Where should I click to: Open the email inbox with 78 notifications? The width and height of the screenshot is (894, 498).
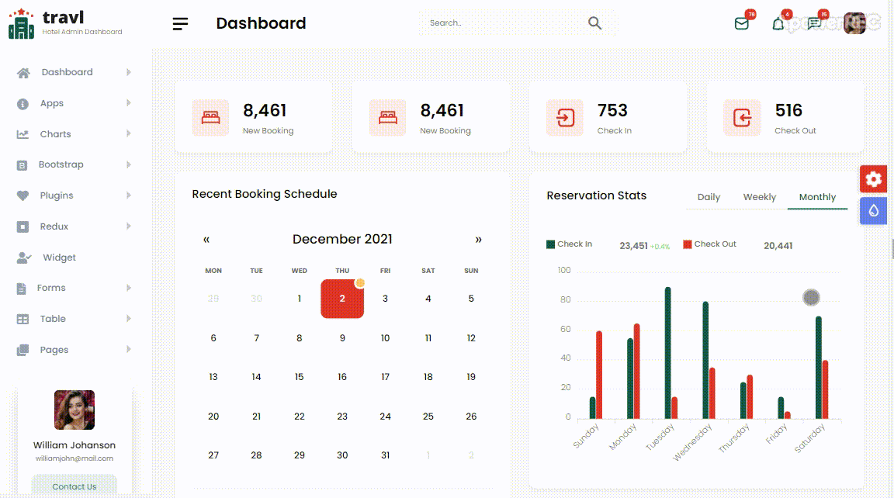point(741,23)
